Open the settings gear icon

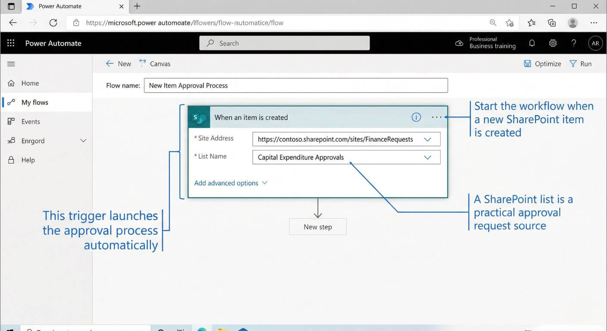coord(553,43)
